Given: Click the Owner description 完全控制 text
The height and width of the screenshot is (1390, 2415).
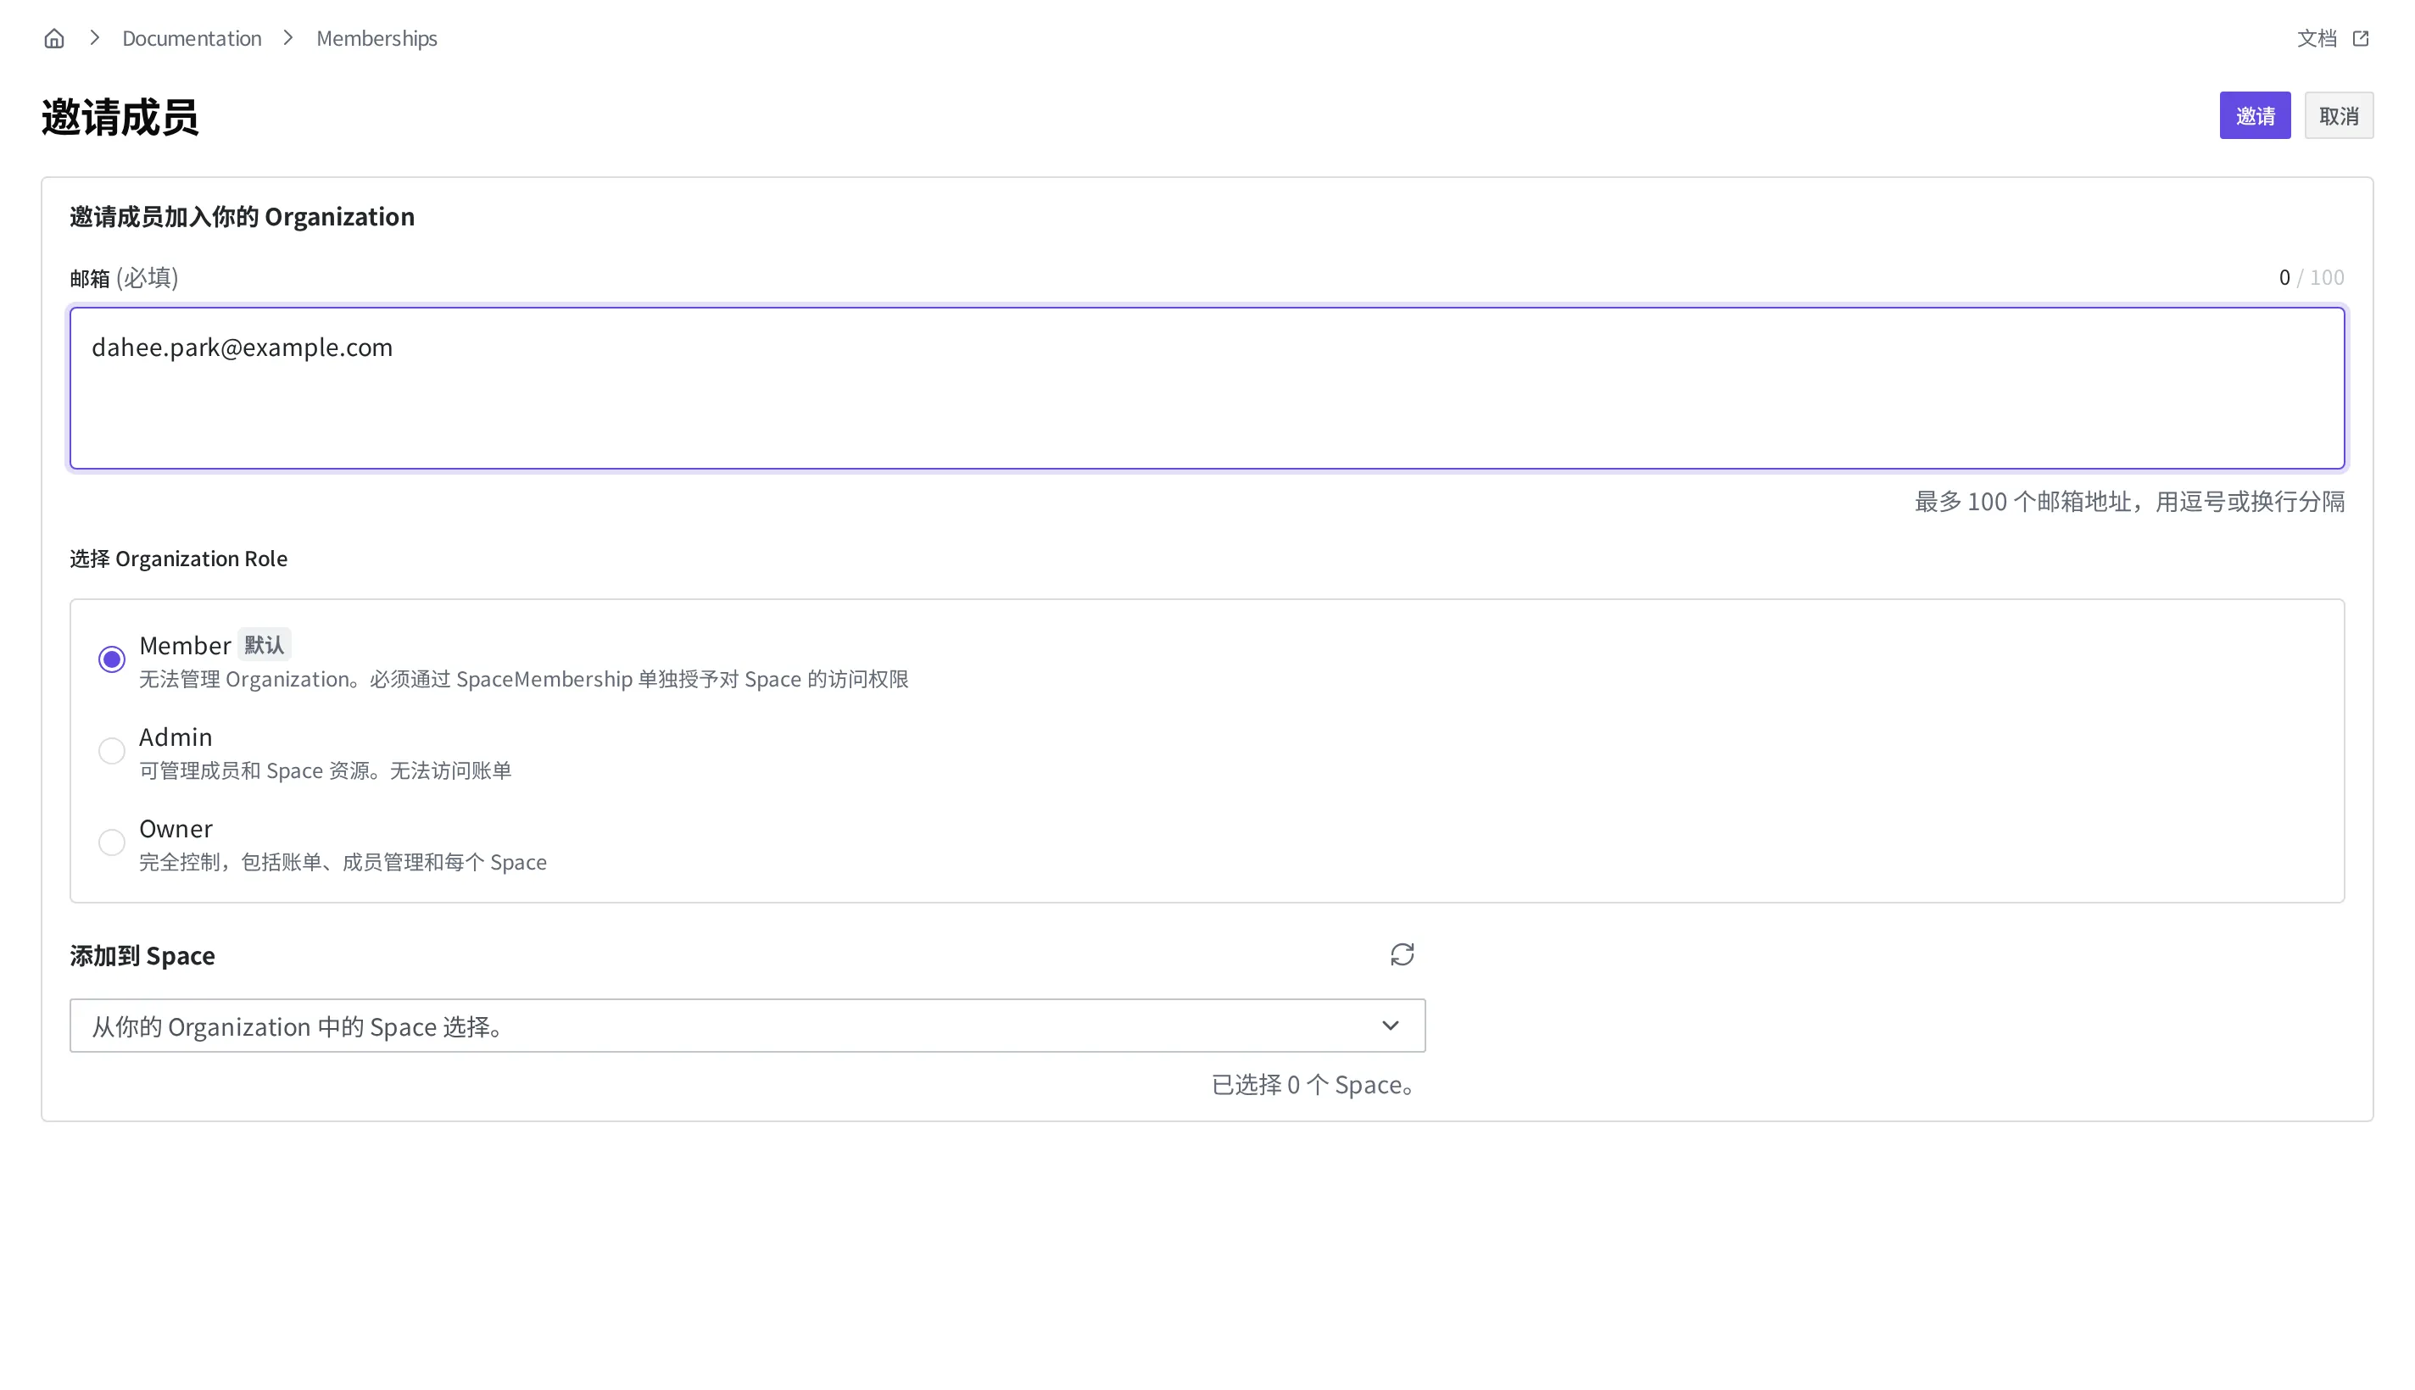Looking at the screenshot, I should 343,863.
